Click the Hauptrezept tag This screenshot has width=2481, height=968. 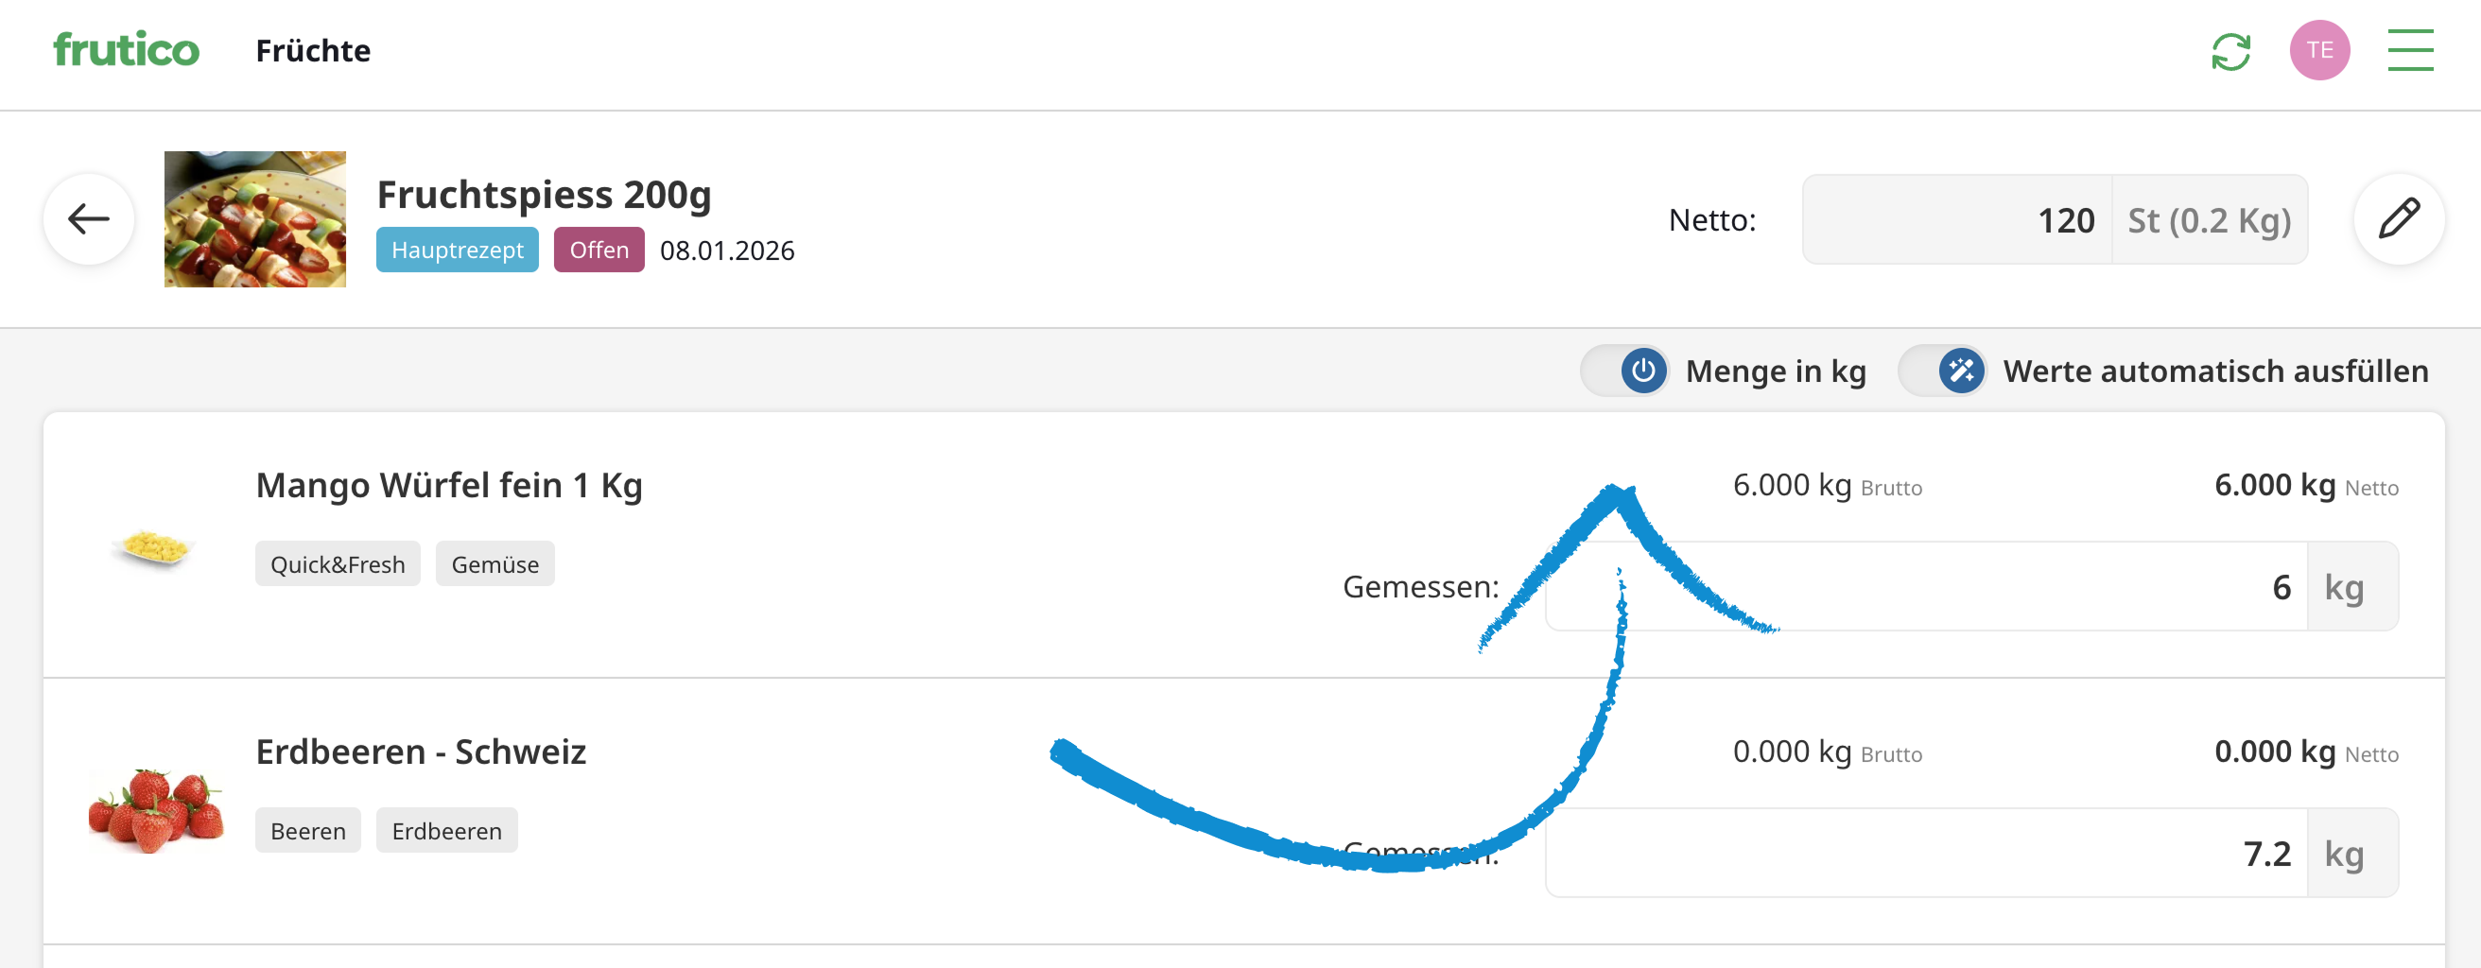pos(457,251)
